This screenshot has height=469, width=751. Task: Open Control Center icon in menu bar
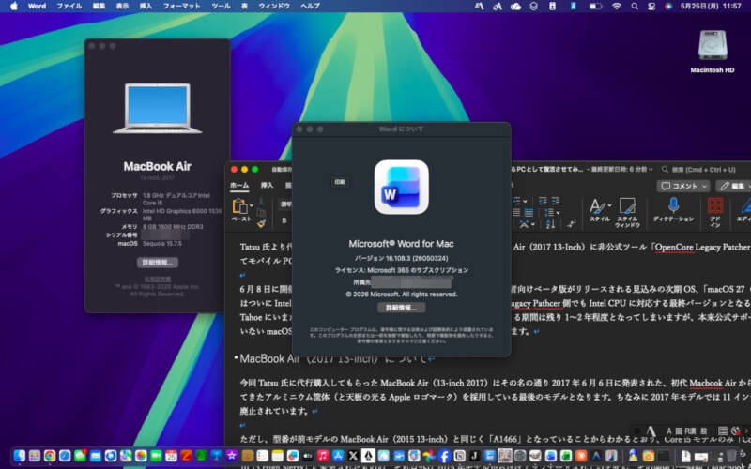pyautogui.click(x=651, y=7)
